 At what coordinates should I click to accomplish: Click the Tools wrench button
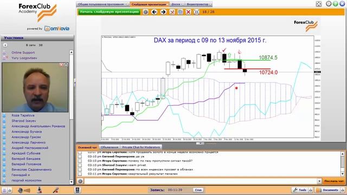300,190
